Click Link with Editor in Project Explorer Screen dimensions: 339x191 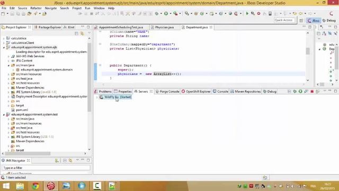pyautogui.click(x=82, y=33)
